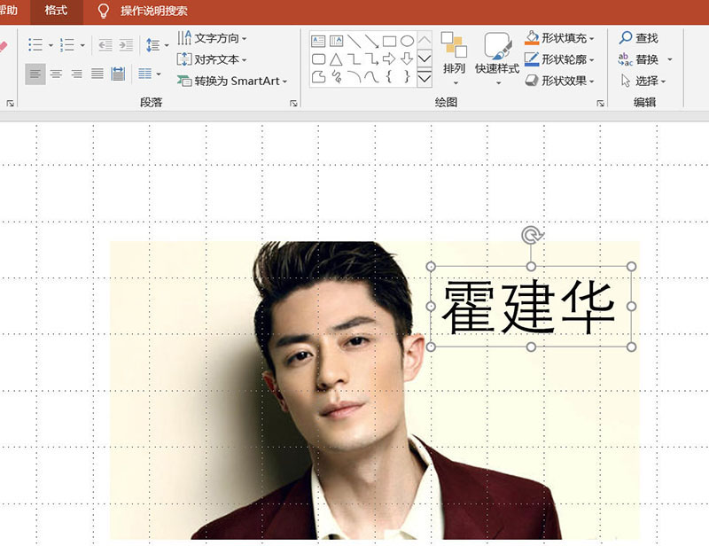Image resolution: width=709 pixels, height=546 pixels.
Task: Select the vertical text box shape
Action: tap(336, 42)
